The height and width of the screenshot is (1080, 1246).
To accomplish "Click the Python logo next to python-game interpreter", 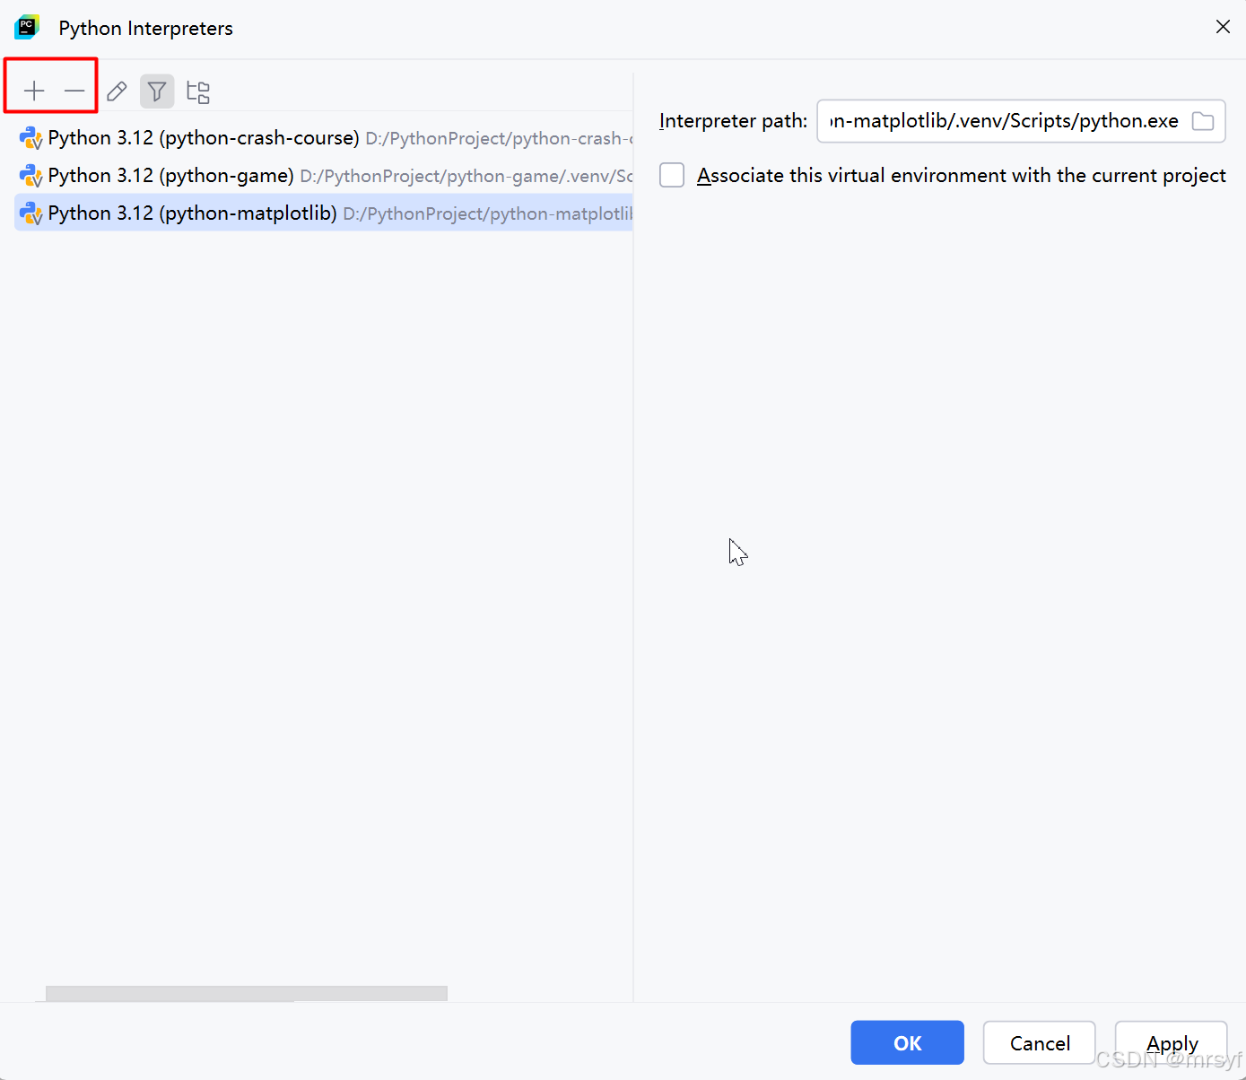I will tap(30, 175).
